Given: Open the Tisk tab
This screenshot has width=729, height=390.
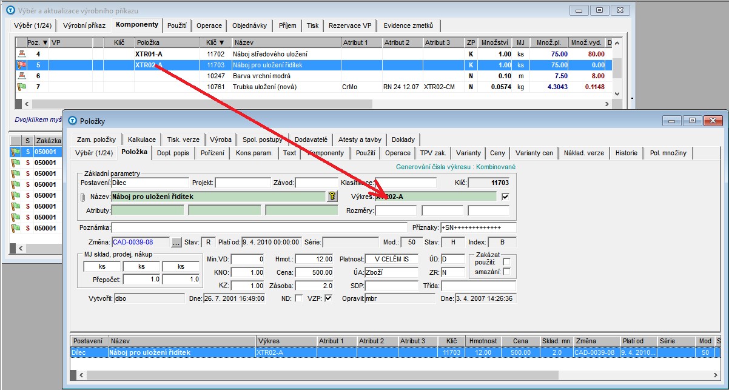Looking at the screenshot, I should point(312,25).
